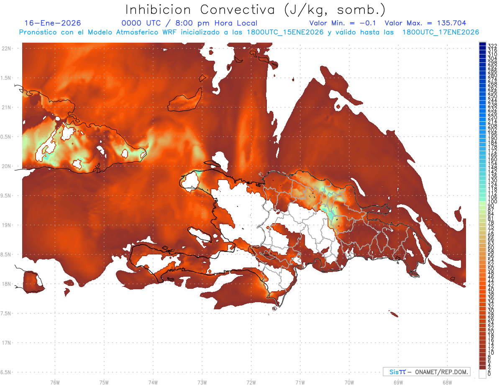Click the '75W' longitude label
Screen dimensions: 502x388
click(x=104, y=382)
